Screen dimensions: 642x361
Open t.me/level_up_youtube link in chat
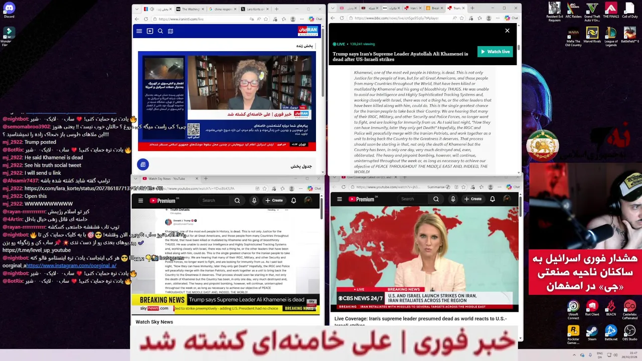pos(37,250)
